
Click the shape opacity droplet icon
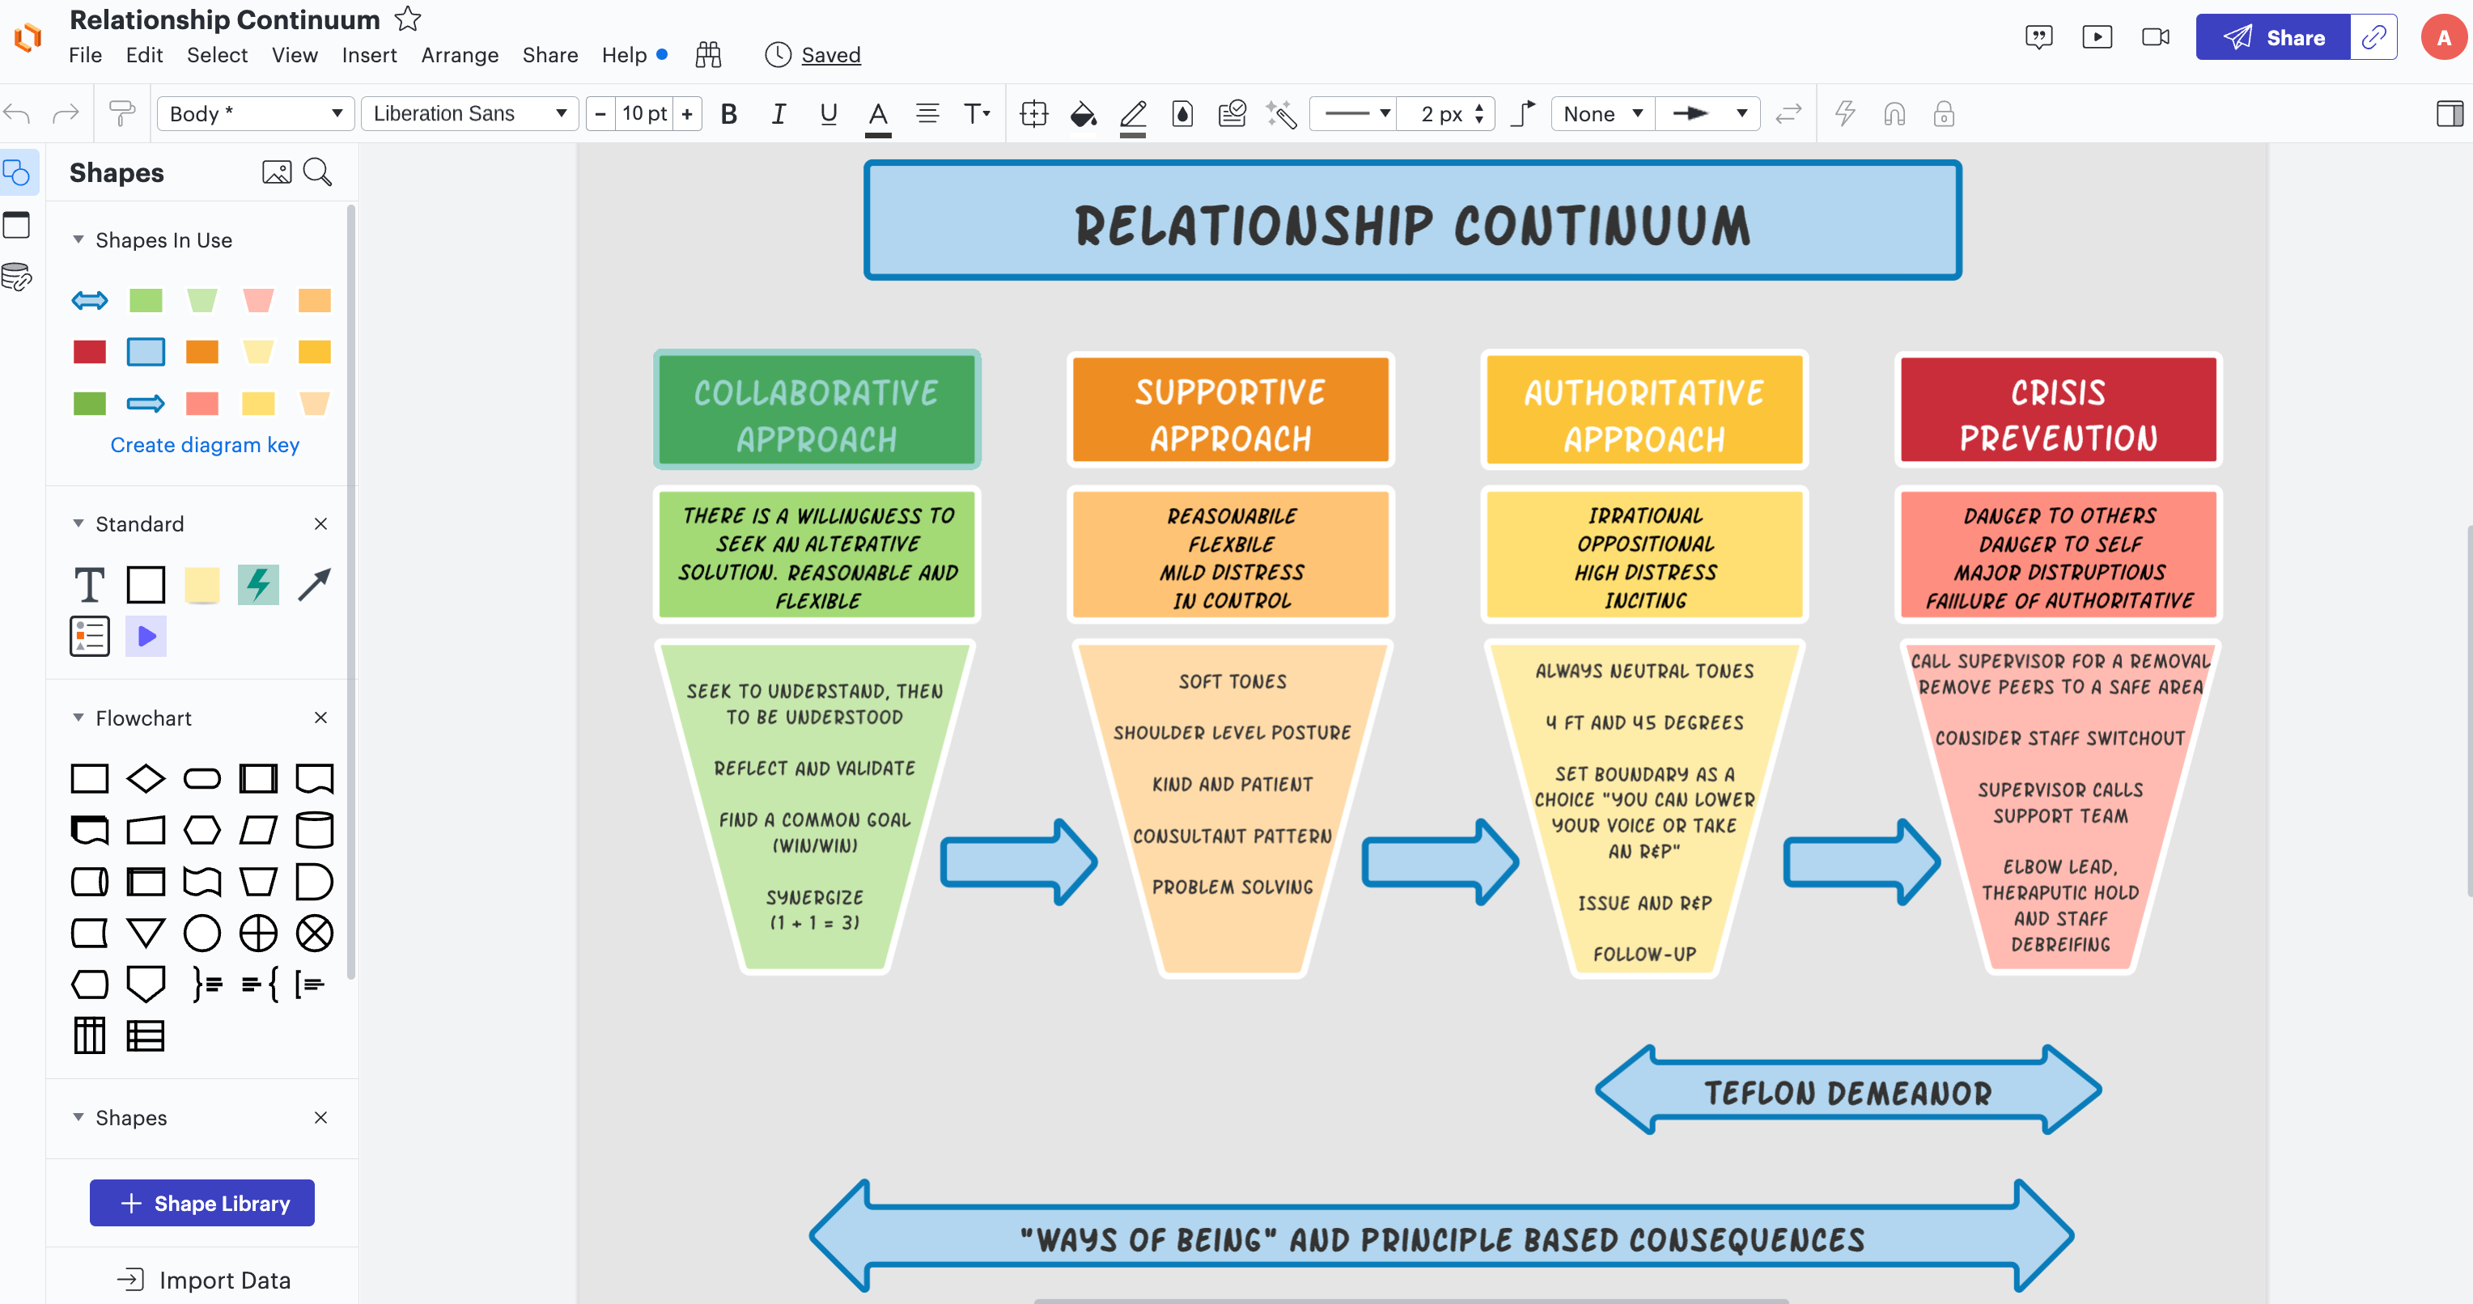(1183, 114)
